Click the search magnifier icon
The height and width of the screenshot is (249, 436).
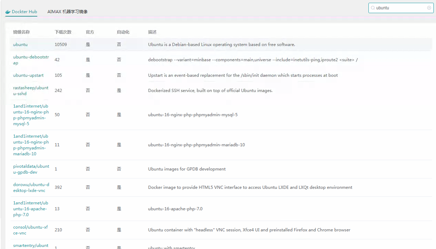click(373, 8)
